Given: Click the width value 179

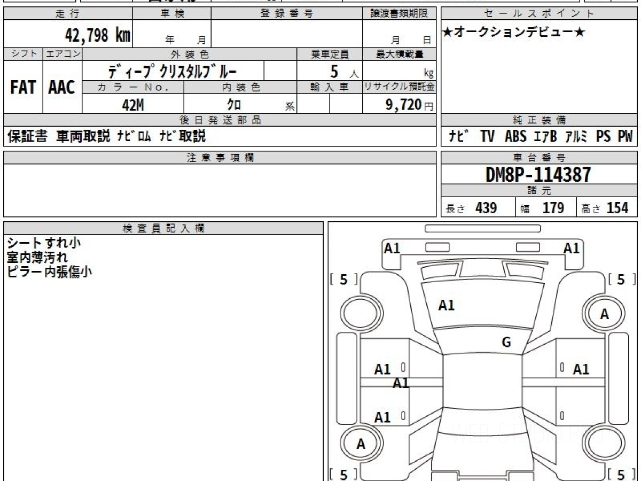Looking at the screenshot, I should (553, 208).
